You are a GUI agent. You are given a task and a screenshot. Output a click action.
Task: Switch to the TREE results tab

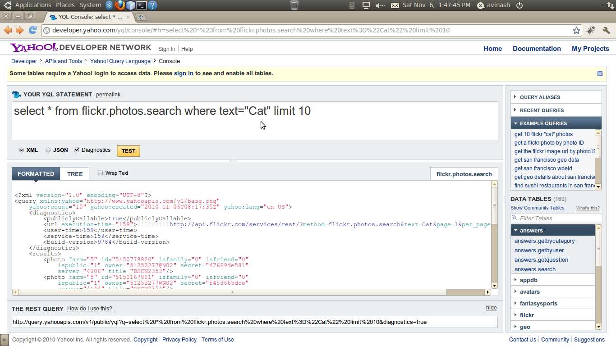point(75,174)
